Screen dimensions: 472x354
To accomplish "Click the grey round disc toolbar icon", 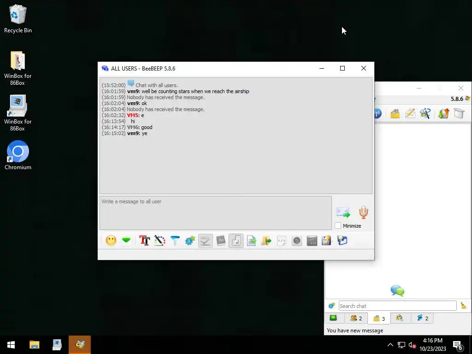I will pyautogui.click(x=297, y=241).
